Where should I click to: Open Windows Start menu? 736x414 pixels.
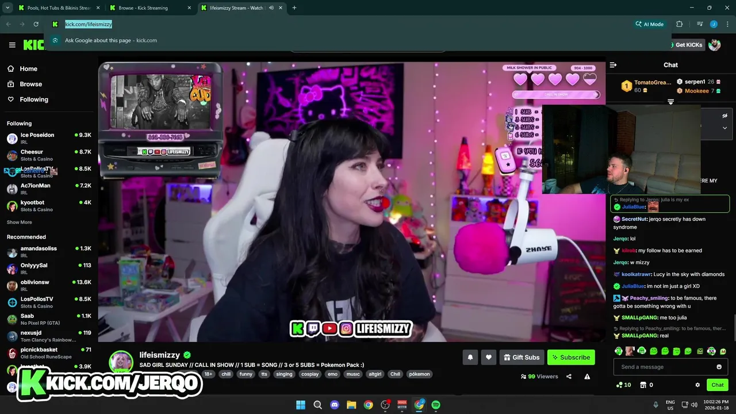(x=300, y=405)
